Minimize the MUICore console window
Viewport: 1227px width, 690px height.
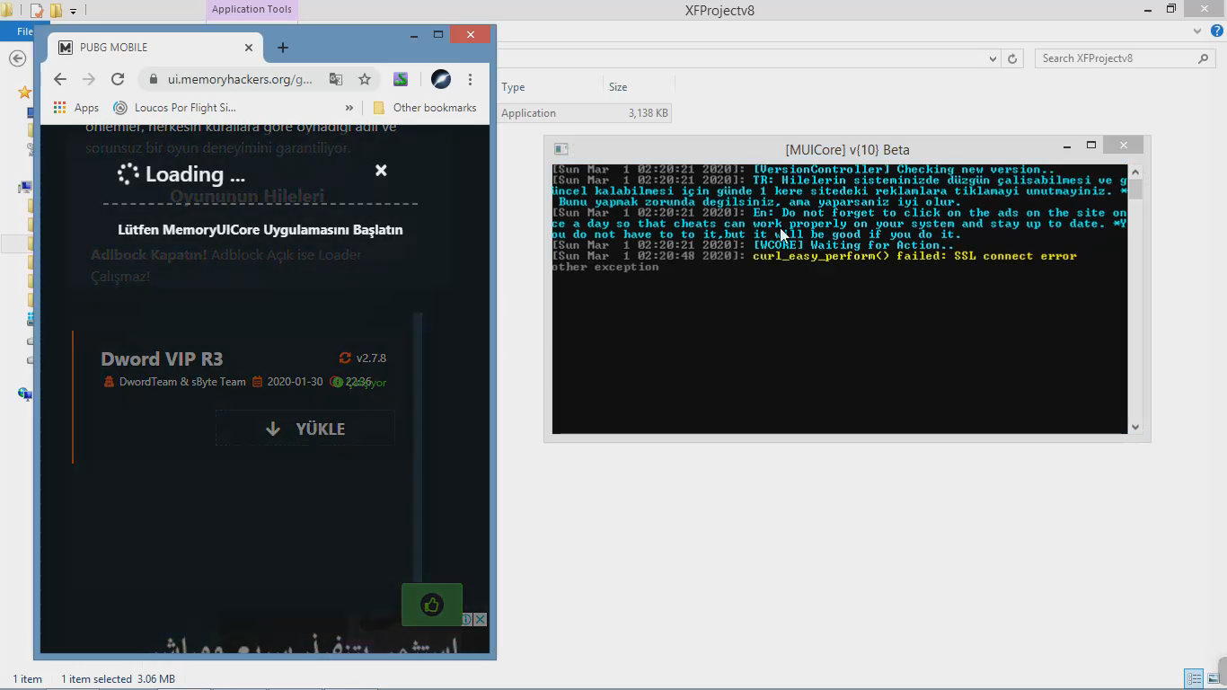1067,146
